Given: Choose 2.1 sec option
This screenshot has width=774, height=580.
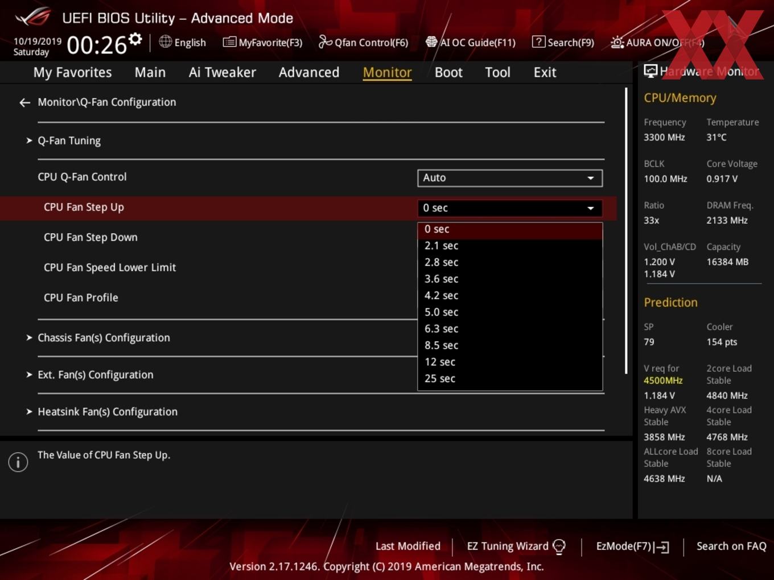Looking at the screenshot, I should point(510,246).
